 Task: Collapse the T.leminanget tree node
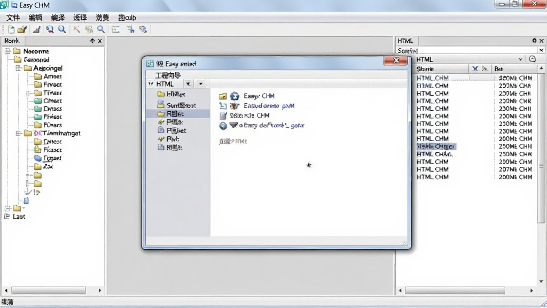pyautogui.click(x=19, y=133)
